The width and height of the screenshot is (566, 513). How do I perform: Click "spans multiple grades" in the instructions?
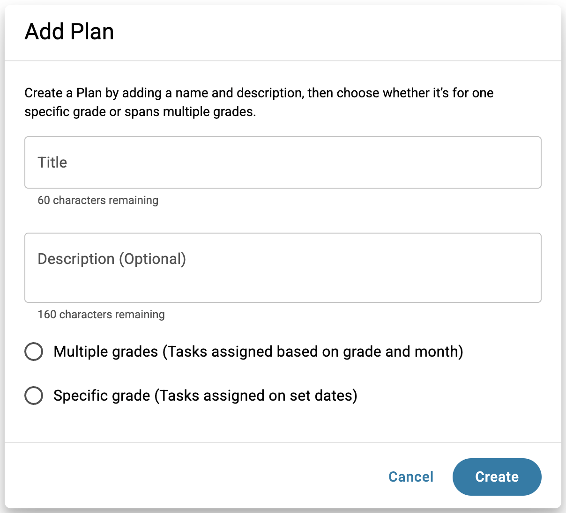click(190, 112)
